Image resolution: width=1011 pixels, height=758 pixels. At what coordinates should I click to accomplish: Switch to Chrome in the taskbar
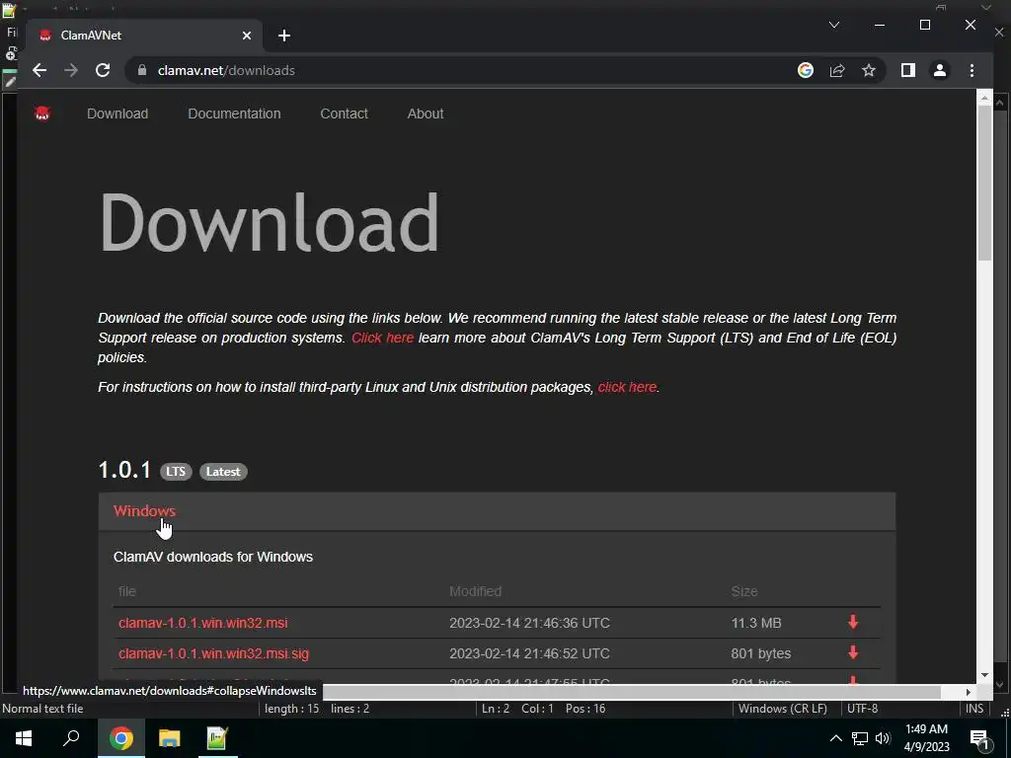click(x=120, y=738)
